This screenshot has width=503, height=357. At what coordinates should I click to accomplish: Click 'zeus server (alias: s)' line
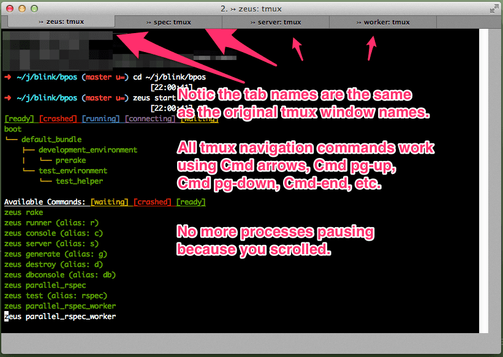pos(51,244)
